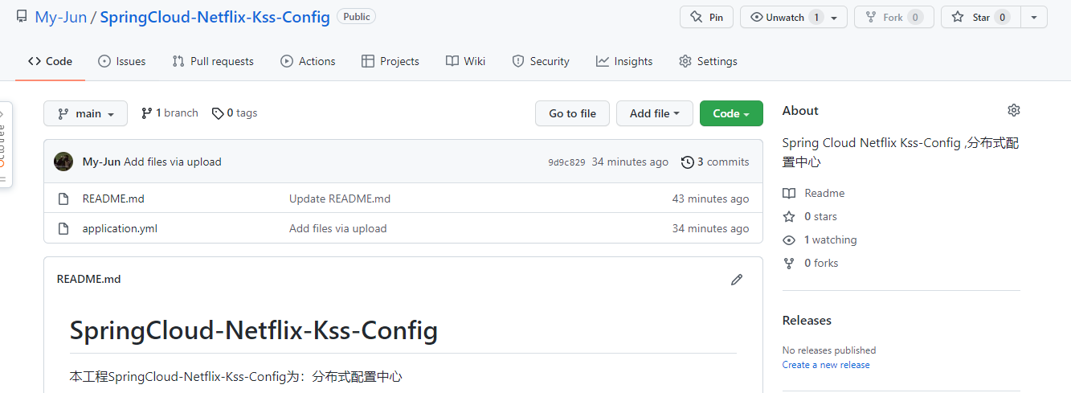Viewport: 1071px width, 393px height.
Task: Open the repository Settings tab
Action: point(708,61)
